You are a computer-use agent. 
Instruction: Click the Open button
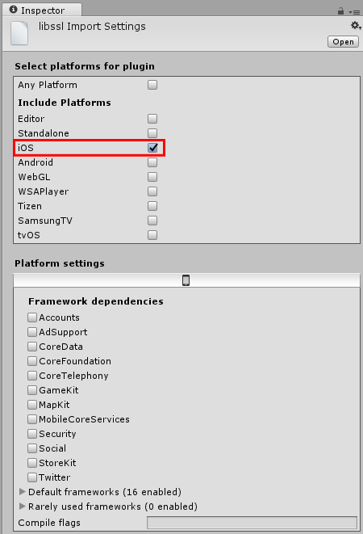[x=343, y=41]
